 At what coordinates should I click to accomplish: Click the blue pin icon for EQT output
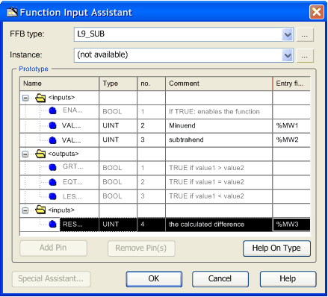(52, 182)
